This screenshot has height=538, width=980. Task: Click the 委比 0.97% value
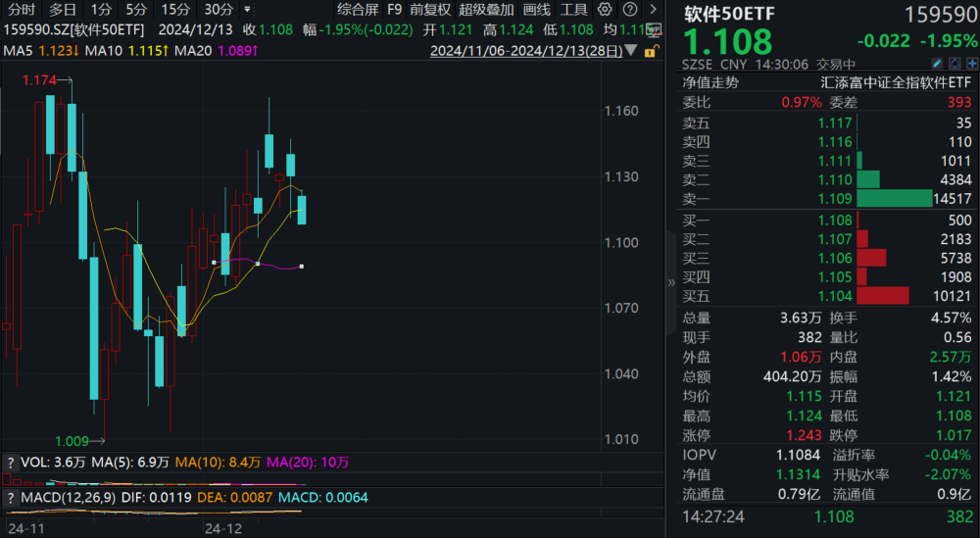click(x=802, y=103)
